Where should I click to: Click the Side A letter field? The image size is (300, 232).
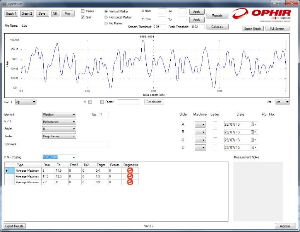(x=215, y=125)
